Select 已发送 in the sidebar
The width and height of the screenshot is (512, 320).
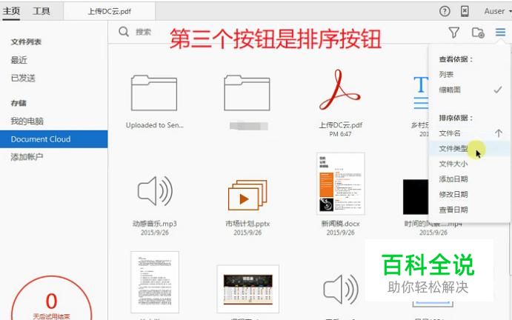pos(23,78)
